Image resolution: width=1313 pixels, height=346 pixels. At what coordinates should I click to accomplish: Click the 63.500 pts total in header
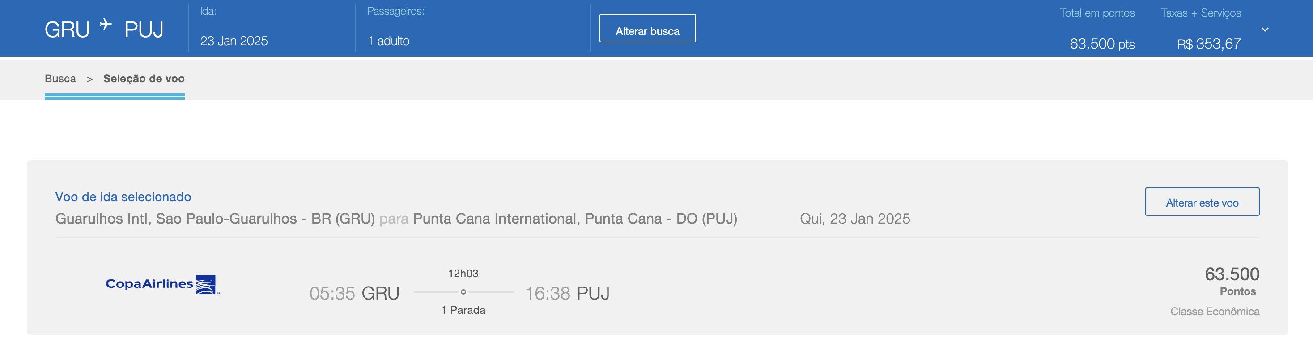pos(1101,44)
